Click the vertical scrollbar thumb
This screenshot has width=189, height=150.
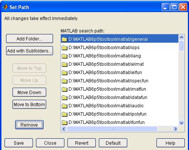pos(181,46)
